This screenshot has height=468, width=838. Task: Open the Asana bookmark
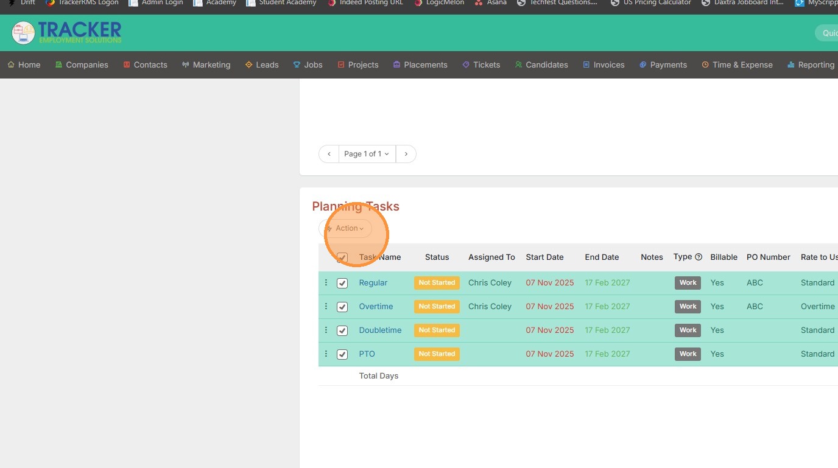[x=491, y=2]
